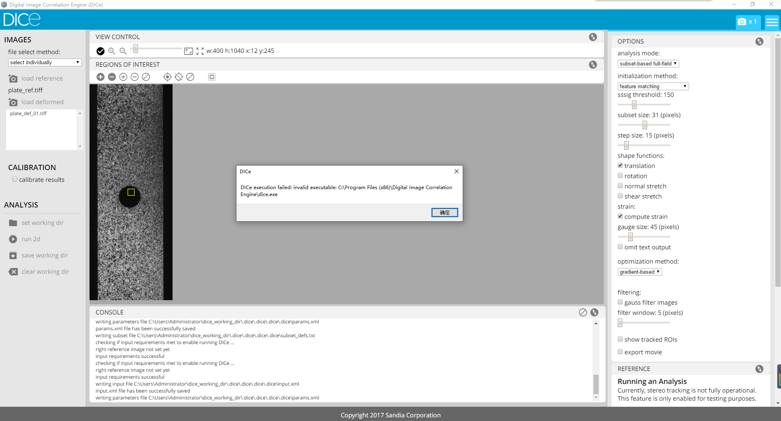Open the file select method dropdown
781x421 pixels.
coord(44,62)
